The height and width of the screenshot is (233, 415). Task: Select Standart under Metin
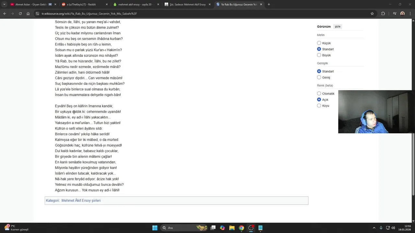click(x=319, y=49)
